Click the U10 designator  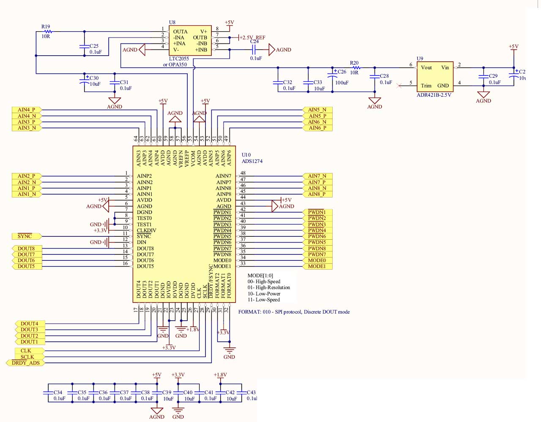coord(246,155)
